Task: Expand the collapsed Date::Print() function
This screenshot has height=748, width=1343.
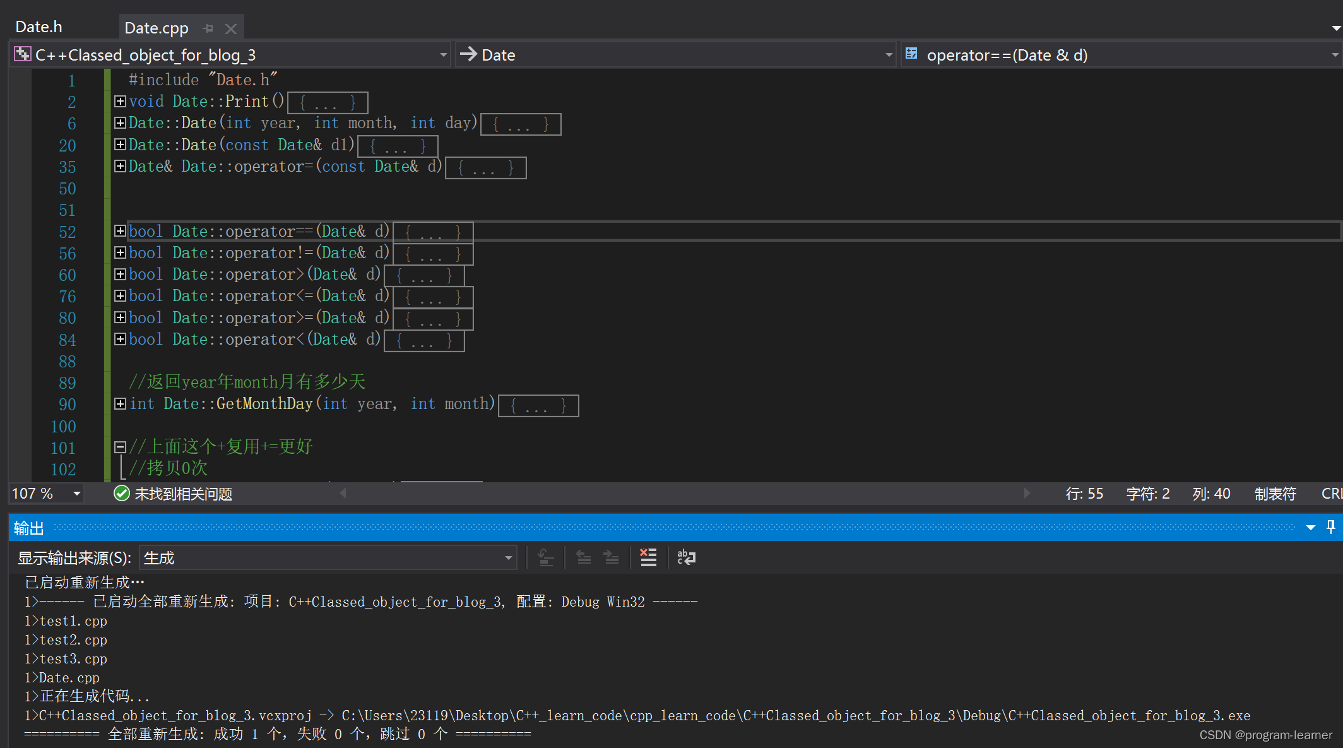Action: [x=120, y=101]
